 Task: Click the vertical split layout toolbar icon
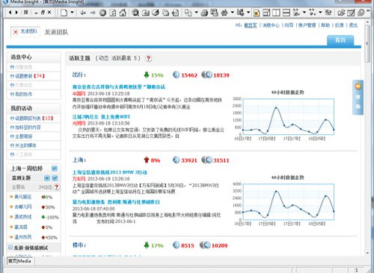click(276, 13)
